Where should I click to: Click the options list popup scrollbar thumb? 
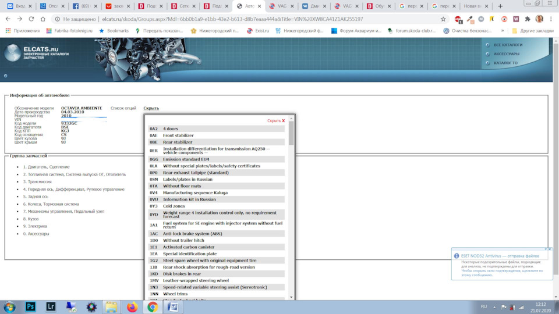tap(291, 133)
